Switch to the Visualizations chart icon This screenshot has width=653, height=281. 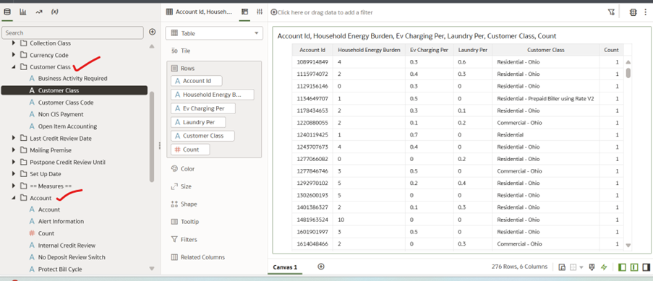[23, 12]
